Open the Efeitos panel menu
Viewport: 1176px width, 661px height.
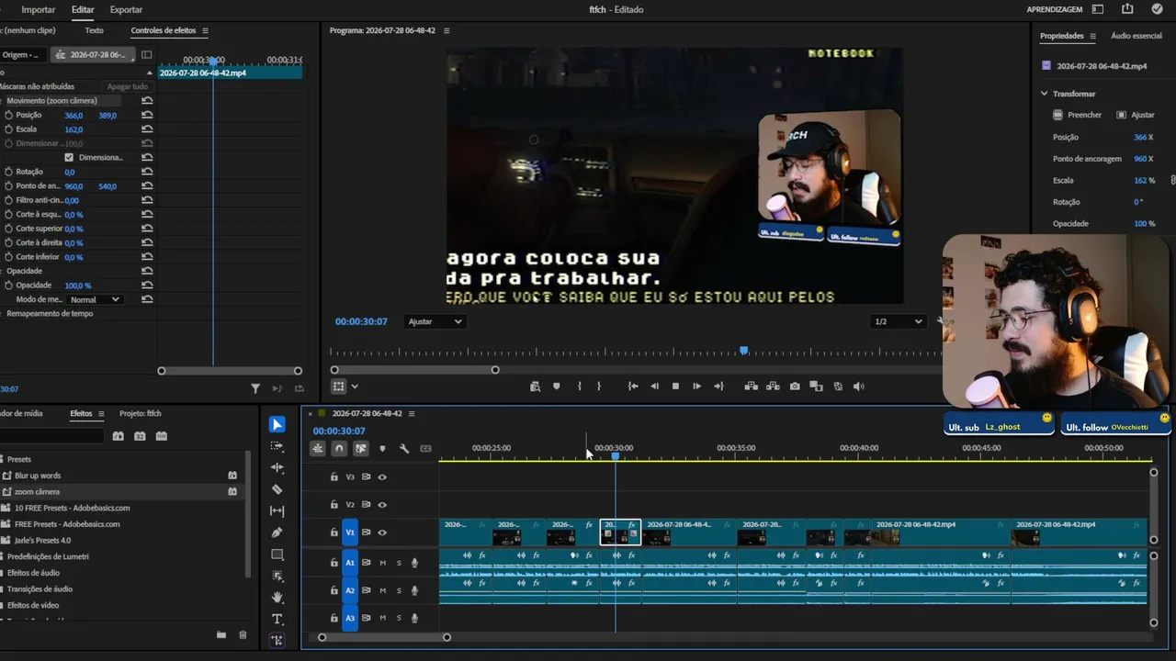point(101,413)
